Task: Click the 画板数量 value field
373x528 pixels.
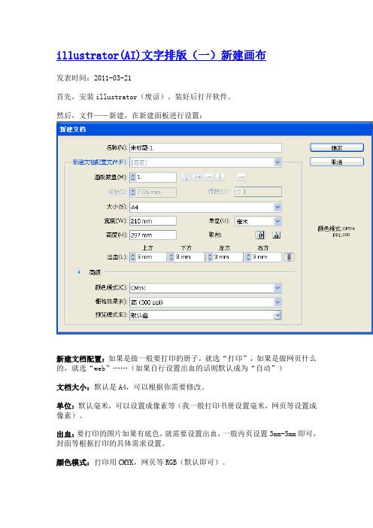Action: click(x=156, y=177)
